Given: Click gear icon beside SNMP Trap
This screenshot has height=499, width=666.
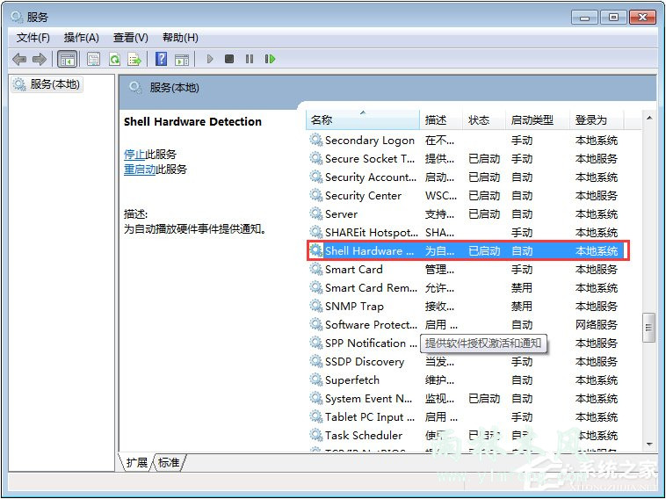Looking at the screenshot, I should coord(316,306).
